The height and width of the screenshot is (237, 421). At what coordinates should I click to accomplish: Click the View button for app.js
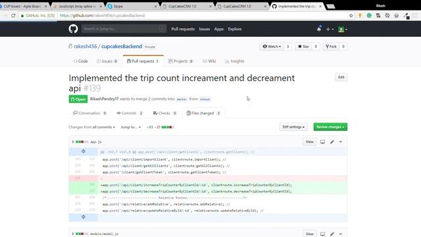(309, 142)
